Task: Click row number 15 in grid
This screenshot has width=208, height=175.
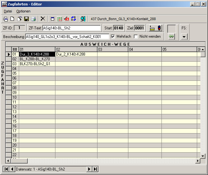Action: [15, 121]
